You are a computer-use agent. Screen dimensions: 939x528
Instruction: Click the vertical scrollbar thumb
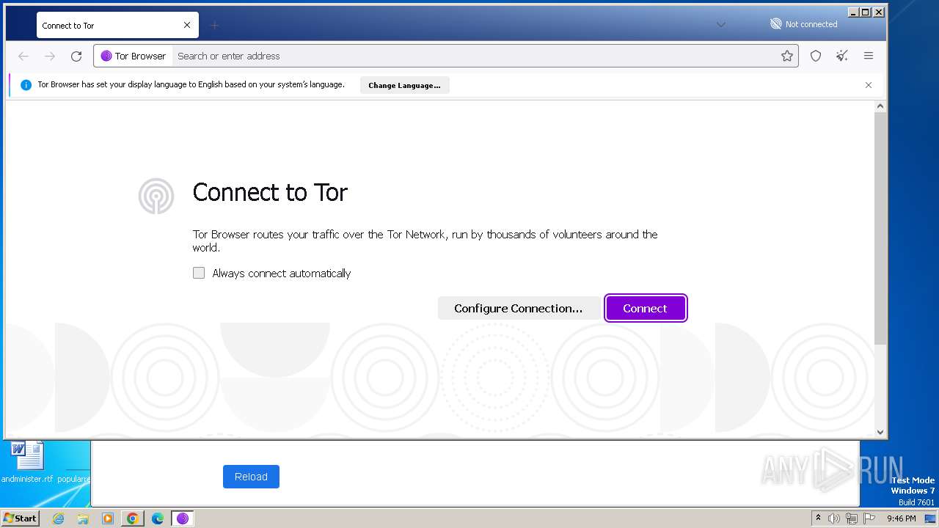coord(880,229)
